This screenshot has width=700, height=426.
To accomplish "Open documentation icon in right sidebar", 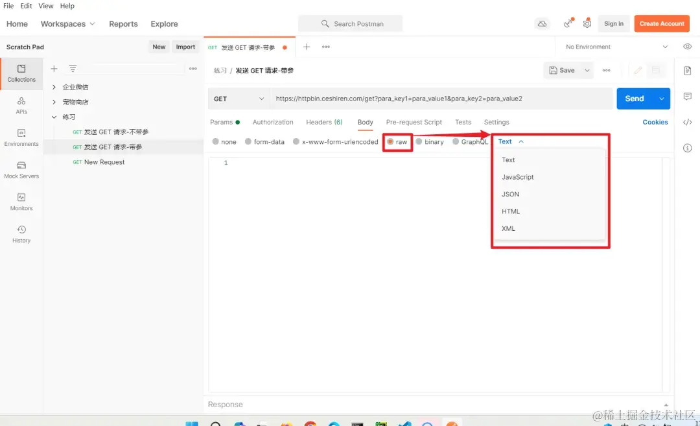I will [x=688, y=71].
